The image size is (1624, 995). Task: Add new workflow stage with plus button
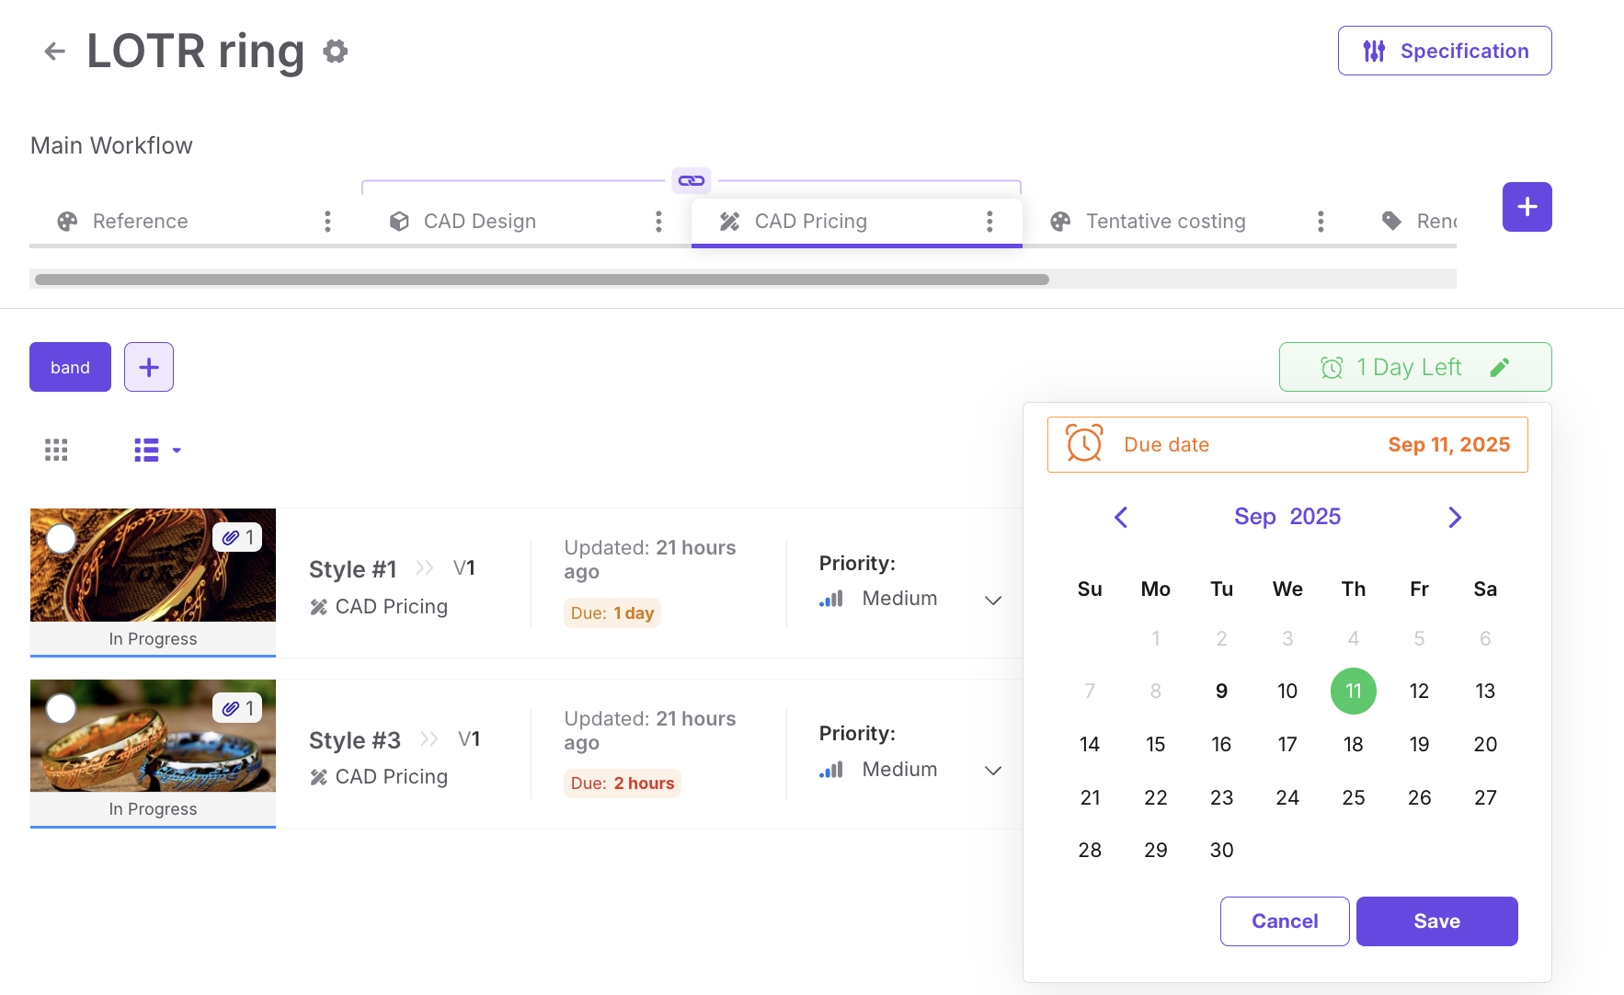click(1527, 207)
